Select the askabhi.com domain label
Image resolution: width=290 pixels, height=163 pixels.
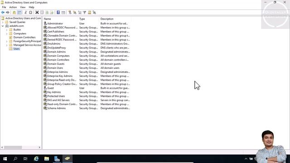(x=16, y=26)
